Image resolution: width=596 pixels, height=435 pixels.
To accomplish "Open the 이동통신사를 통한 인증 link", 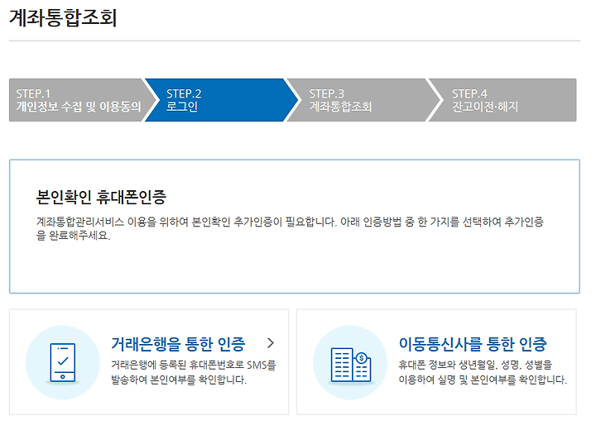I will click(473, 344).
